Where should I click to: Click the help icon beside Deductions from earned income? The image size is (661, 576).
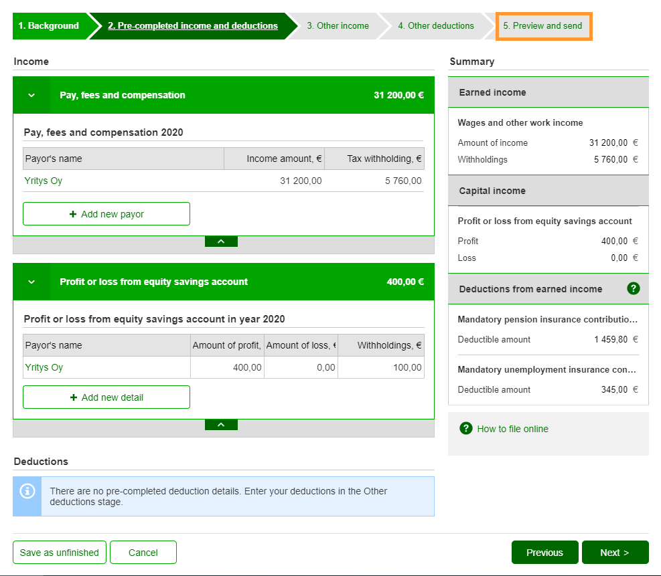(x=633, y=289)
